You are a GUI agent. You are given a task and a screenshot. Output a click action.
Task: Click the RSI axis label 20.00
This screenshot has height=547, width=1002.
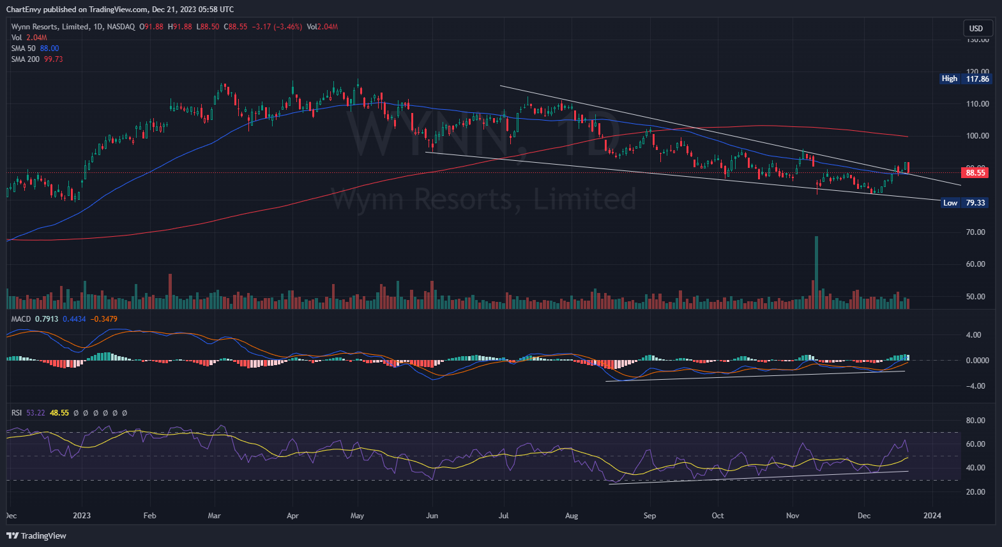975,492
